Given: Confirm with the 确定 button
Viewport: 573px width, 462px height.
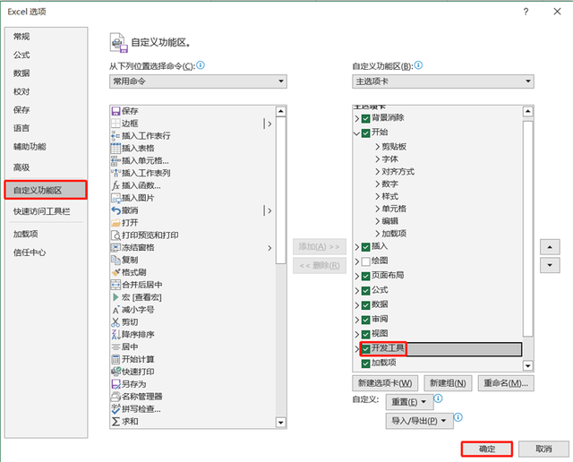Looking at the screenshot, I should pyautogui.click(x=487, y=449).
